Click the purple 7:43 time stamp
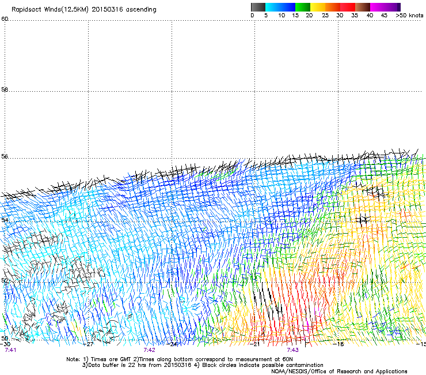This screenshot has width=426, height=375. pos(293,350)
